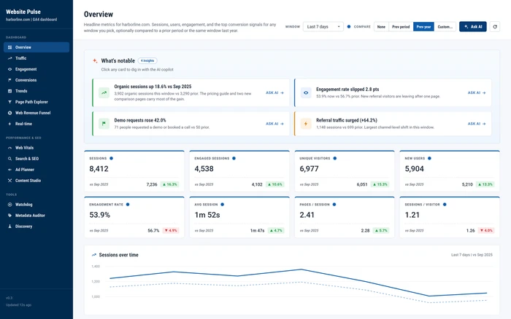
Task: Click the Ad Planner megaphone icon
Action: coord(9,170)
